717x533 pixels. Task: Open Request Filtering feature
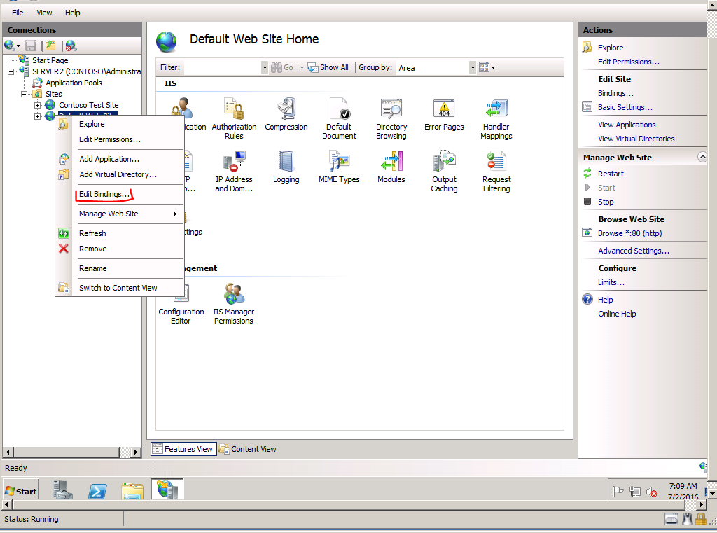[x=496, y=171]
